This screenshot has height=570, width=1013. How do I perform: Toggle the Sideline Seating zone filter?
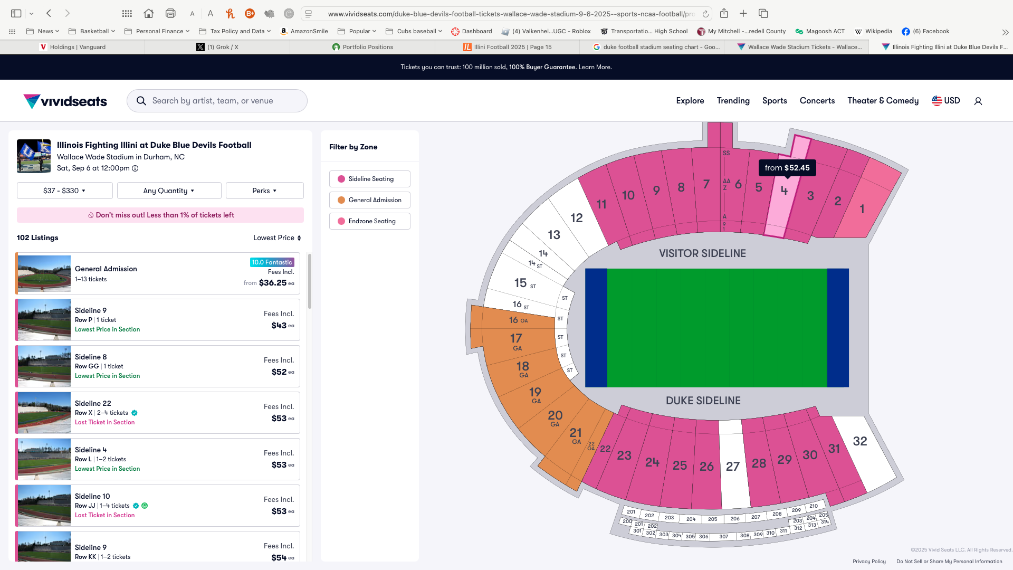[x=370, y=179]
